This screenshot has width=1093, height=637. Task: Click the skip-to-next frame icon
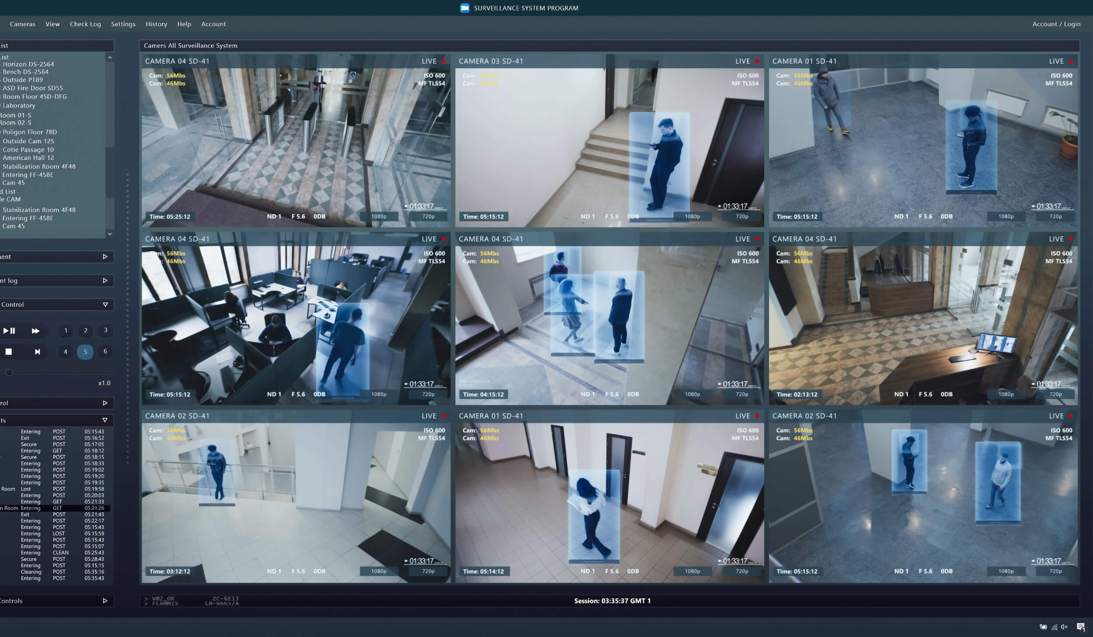click(x=38, y=352)
